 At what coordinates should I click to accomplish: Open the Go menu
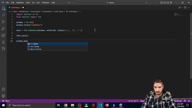click(33, 3)
